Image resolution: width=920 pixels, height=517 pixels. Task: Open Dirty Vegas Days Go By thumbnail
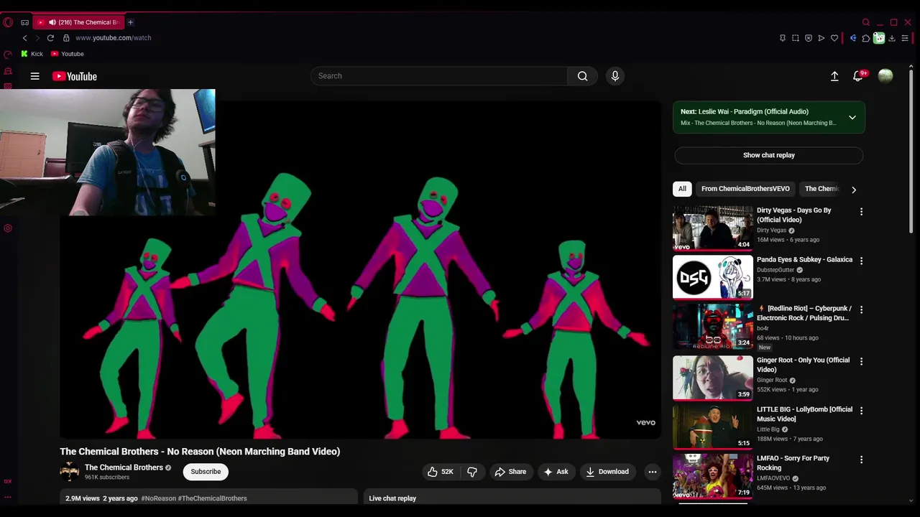[713, 228]
